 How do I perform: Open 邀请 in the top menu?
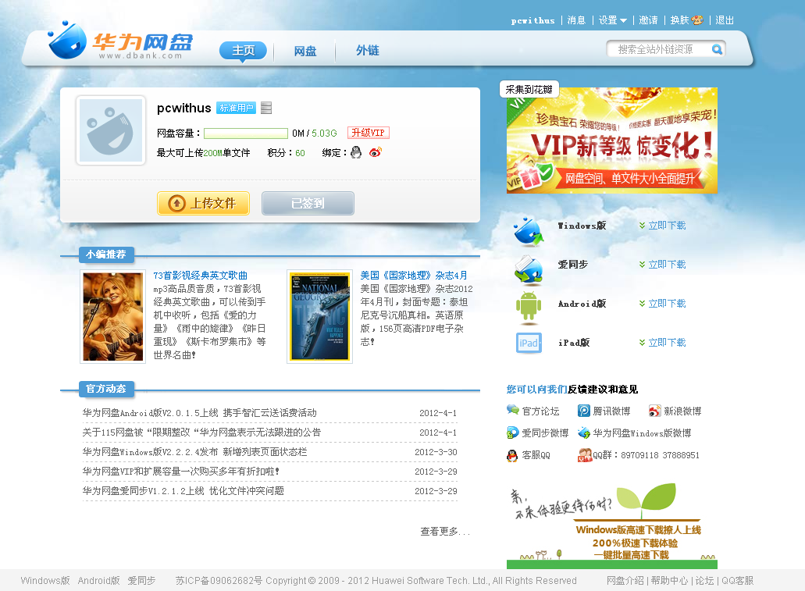648,20
